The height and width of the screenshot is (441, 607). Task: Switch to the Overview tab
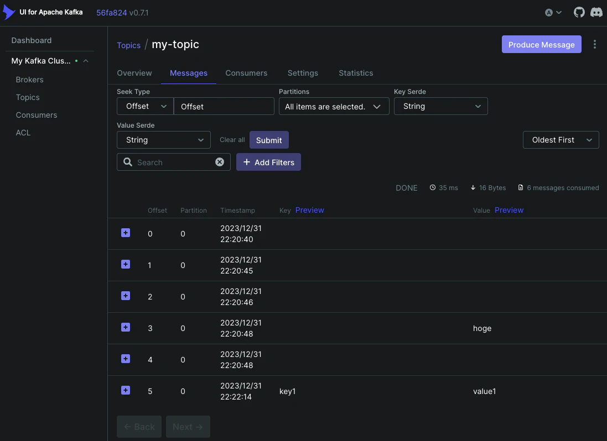click(134, 73)
